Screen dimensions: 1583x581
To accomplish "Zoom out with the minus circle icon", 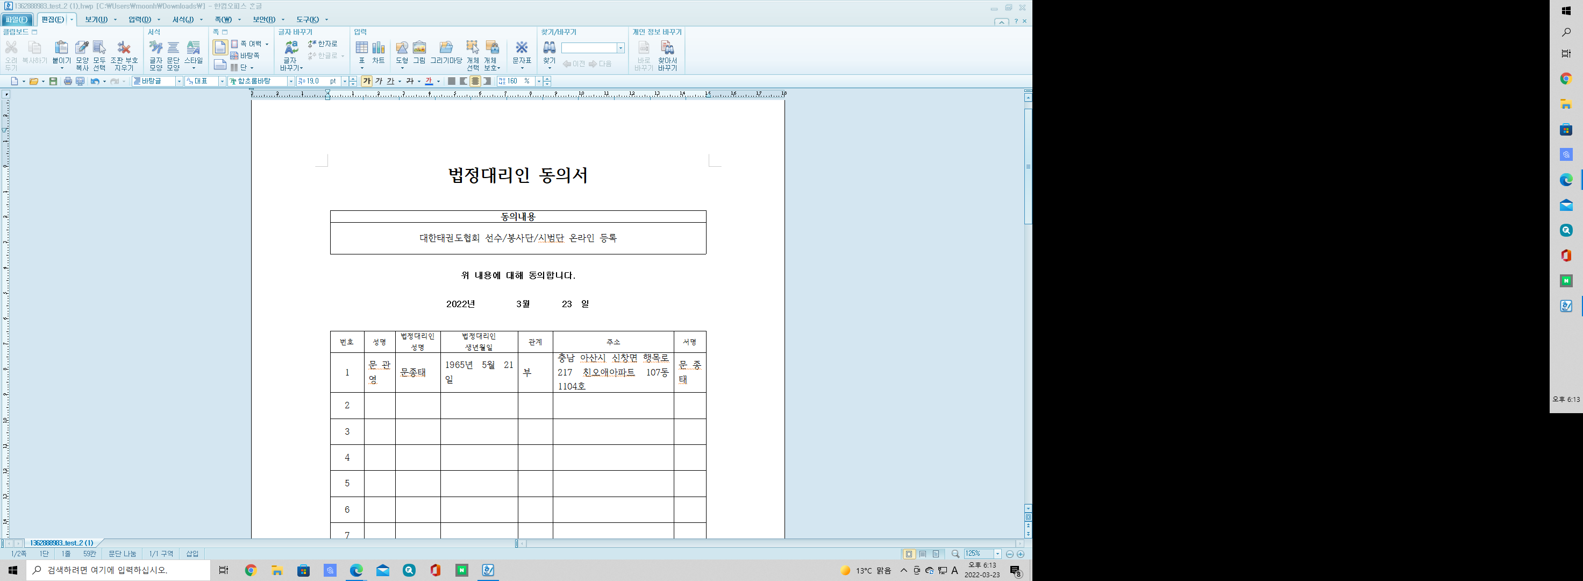I will click(1010, 554).
